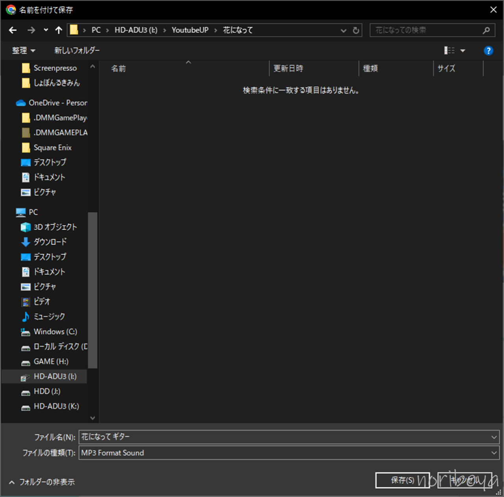
Task: Click the キャンセル button
Action: (x=465, y=480)
